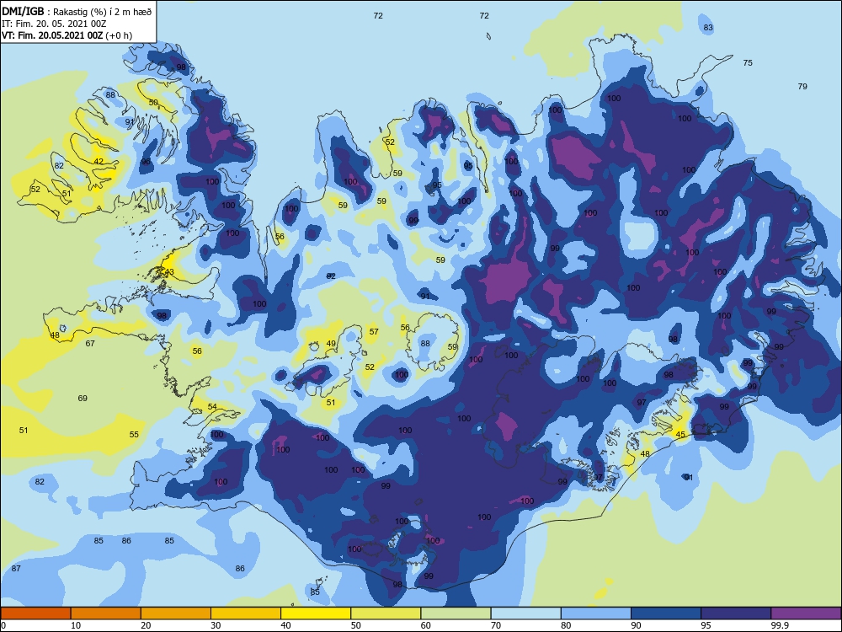
Task: Click the humidity value 75 offshore
Action: click(748, 63)
